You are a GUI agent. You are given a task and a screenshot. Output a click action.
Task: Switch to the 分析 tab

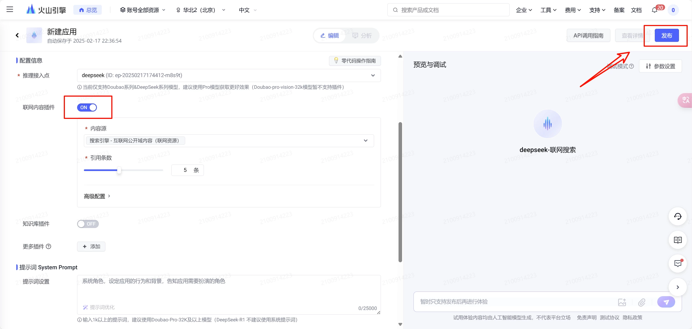click(362, 36)
